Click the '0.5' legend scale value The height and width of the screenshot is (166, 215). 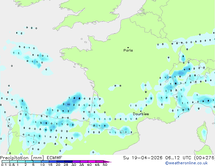(x=12, y=165)
